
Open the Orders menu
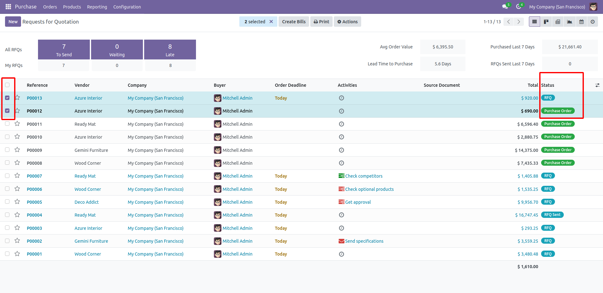(x=50, y=7)
